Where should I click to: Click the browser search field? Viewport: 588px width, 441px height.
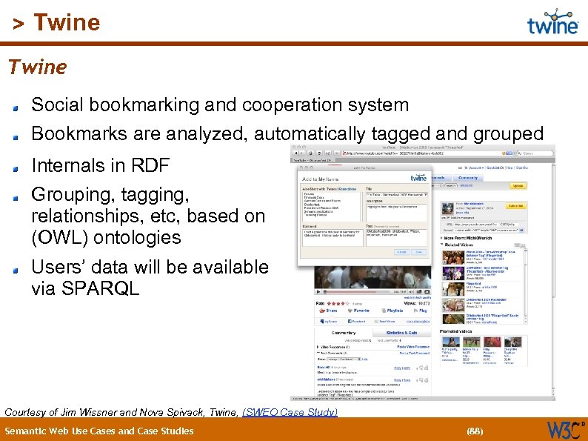535,153
